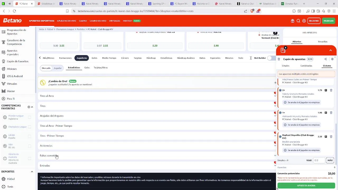Open the Goles sub-filter tab
The height and width of the screenshot is (190, 338).
pyautogui.click(x=87, y=68)
